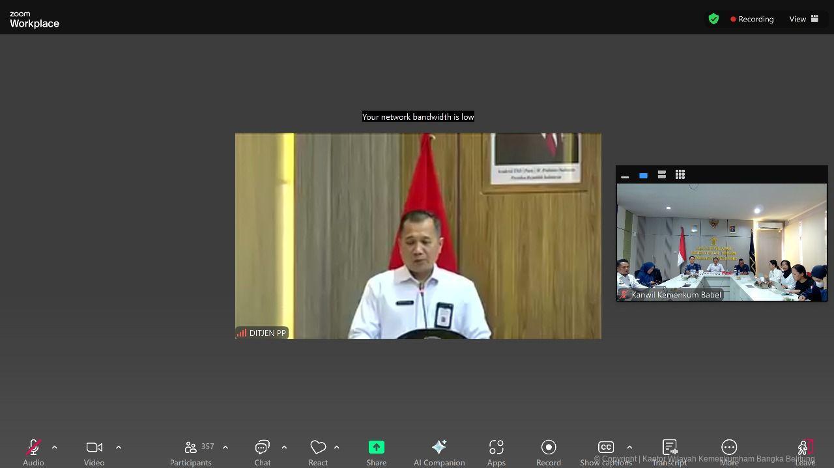
Task: Click the green Share screen icon
Action: coord(377,448)
